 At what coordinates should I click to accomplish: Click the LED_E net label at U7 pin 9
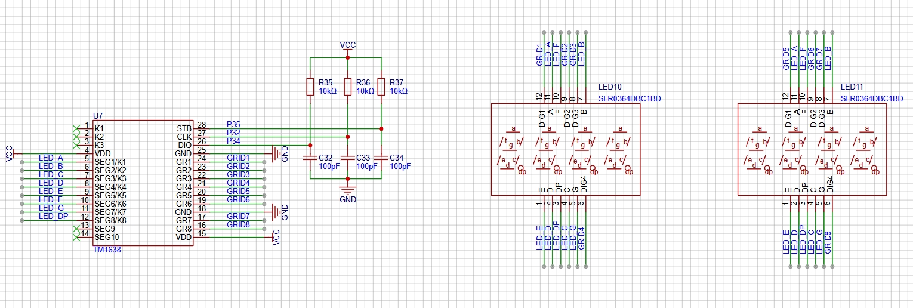51,191
